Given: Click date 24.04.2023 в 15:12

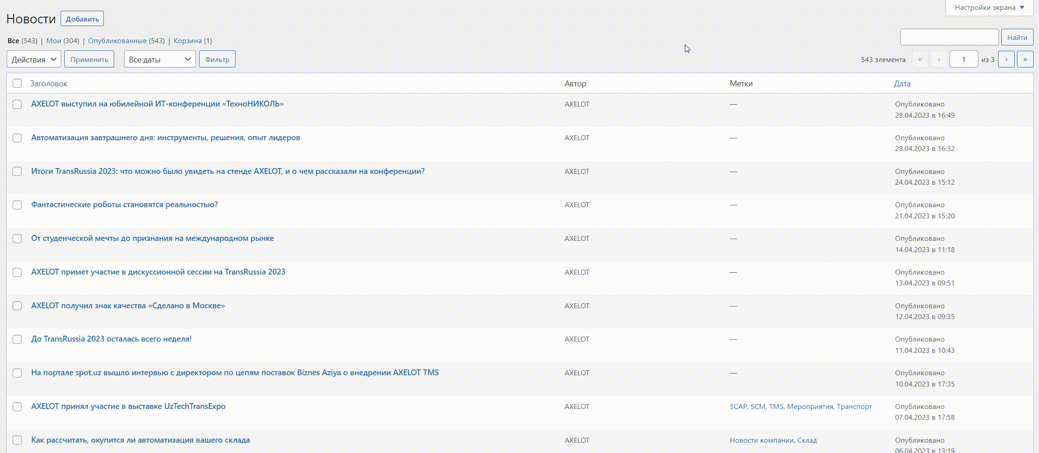Looking at the screenshot, I should tap(925, 182).
